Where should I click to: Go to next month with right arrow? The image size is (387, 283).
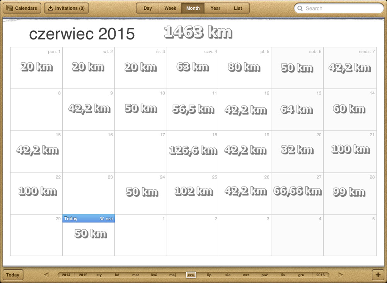[341, 275]
